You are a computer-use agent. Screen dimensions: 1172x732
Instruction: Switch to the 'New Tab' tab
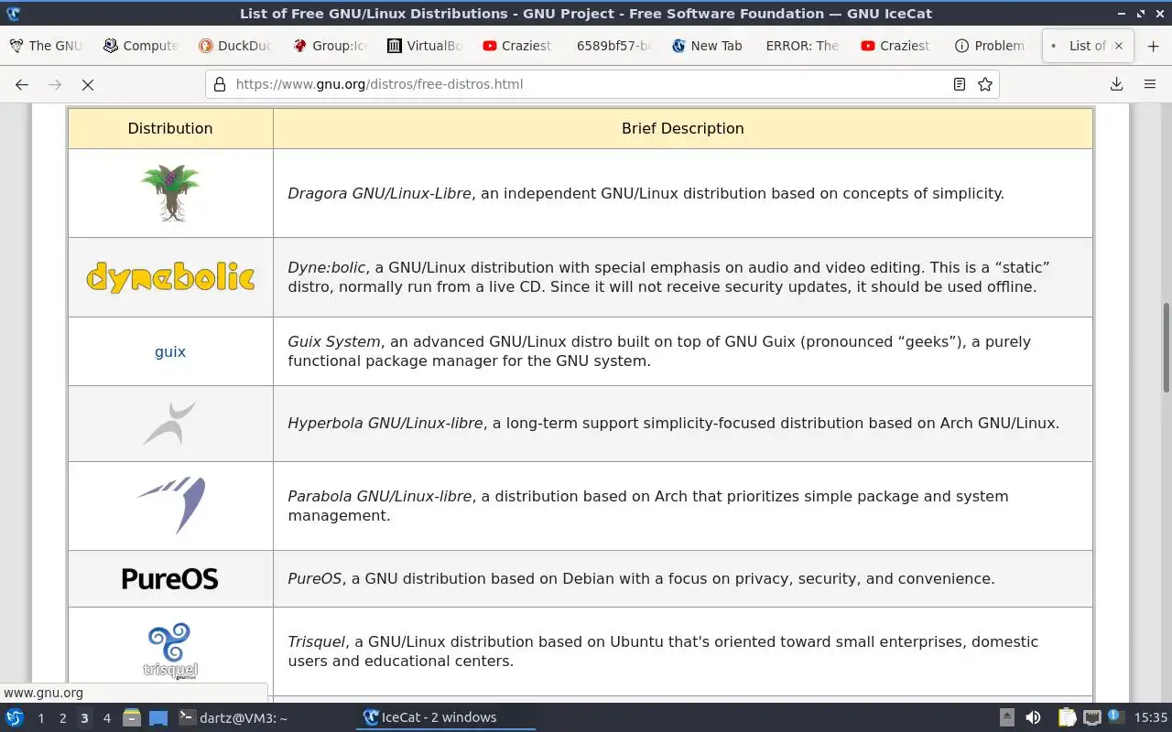coord(707,46)
